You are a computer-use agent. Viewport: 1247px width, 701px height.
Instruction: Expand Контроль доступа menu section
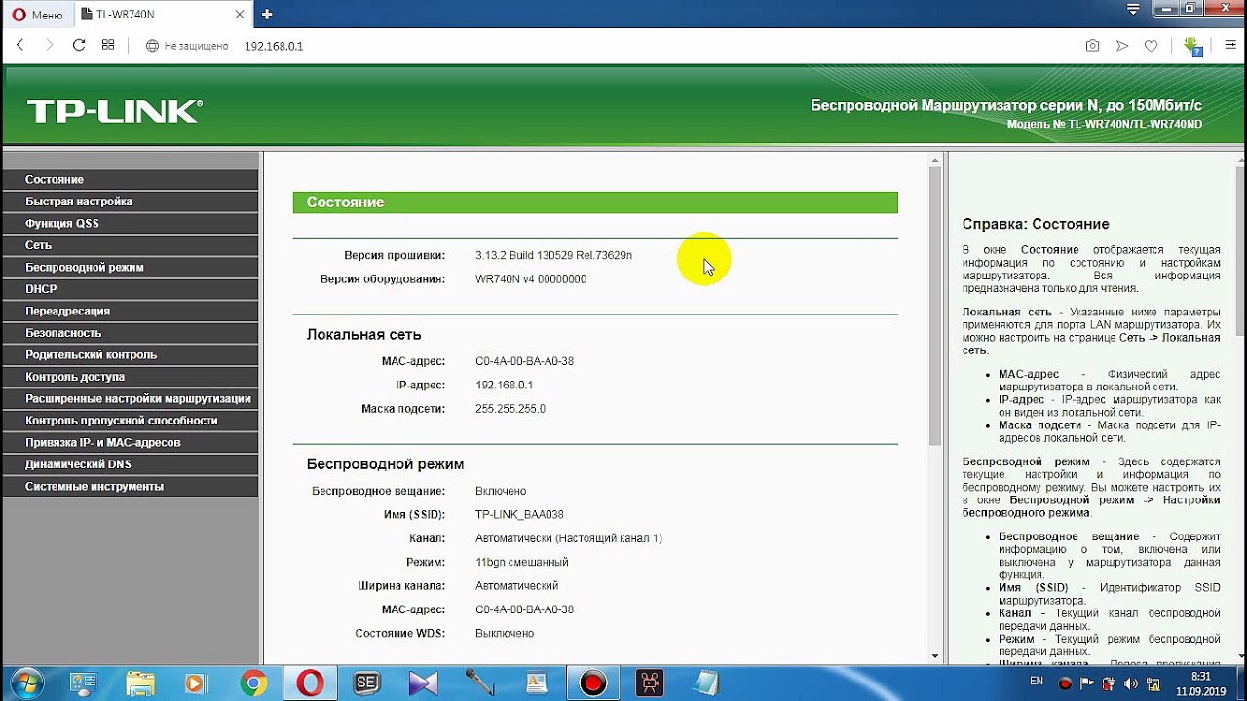click(131, 377)
